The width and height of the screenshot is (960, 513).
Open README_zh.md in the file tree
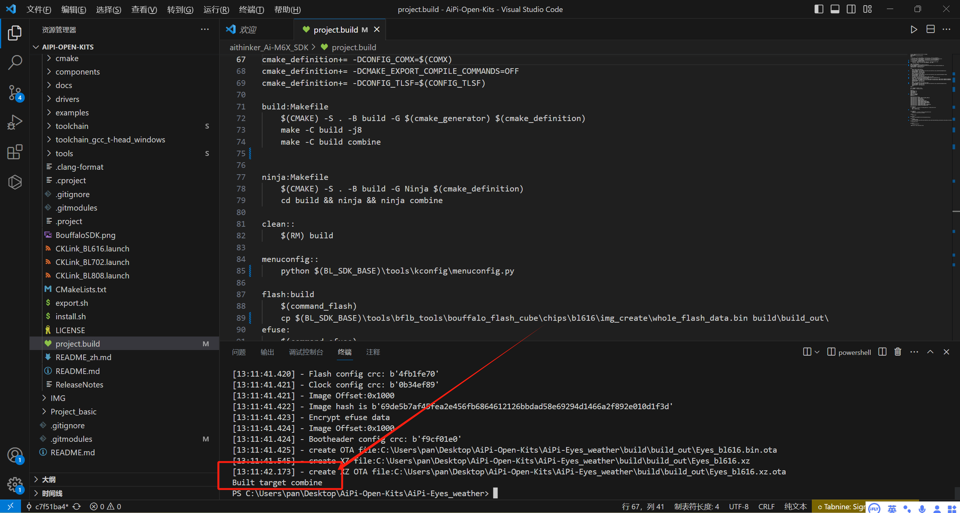point(83,357)
